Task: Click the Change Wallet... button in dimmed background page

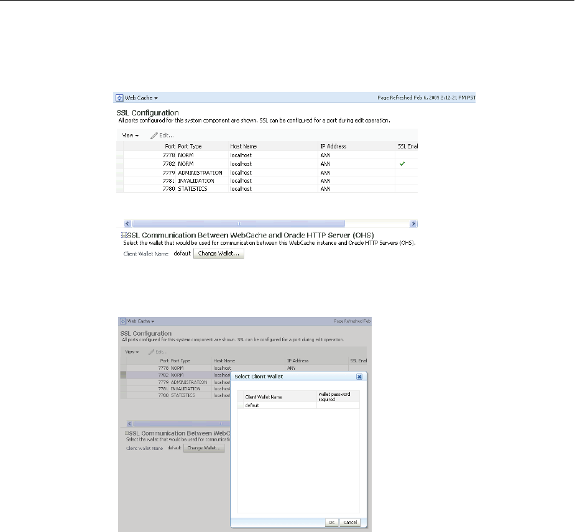Action: [204, 448]
